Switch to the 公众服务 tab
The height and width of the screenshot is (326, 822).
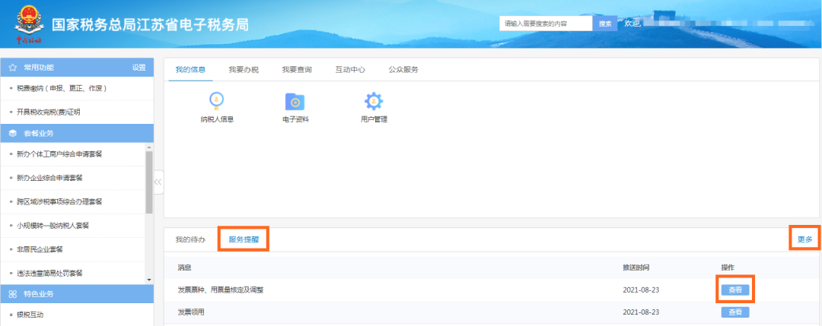[x=403, y=70]
